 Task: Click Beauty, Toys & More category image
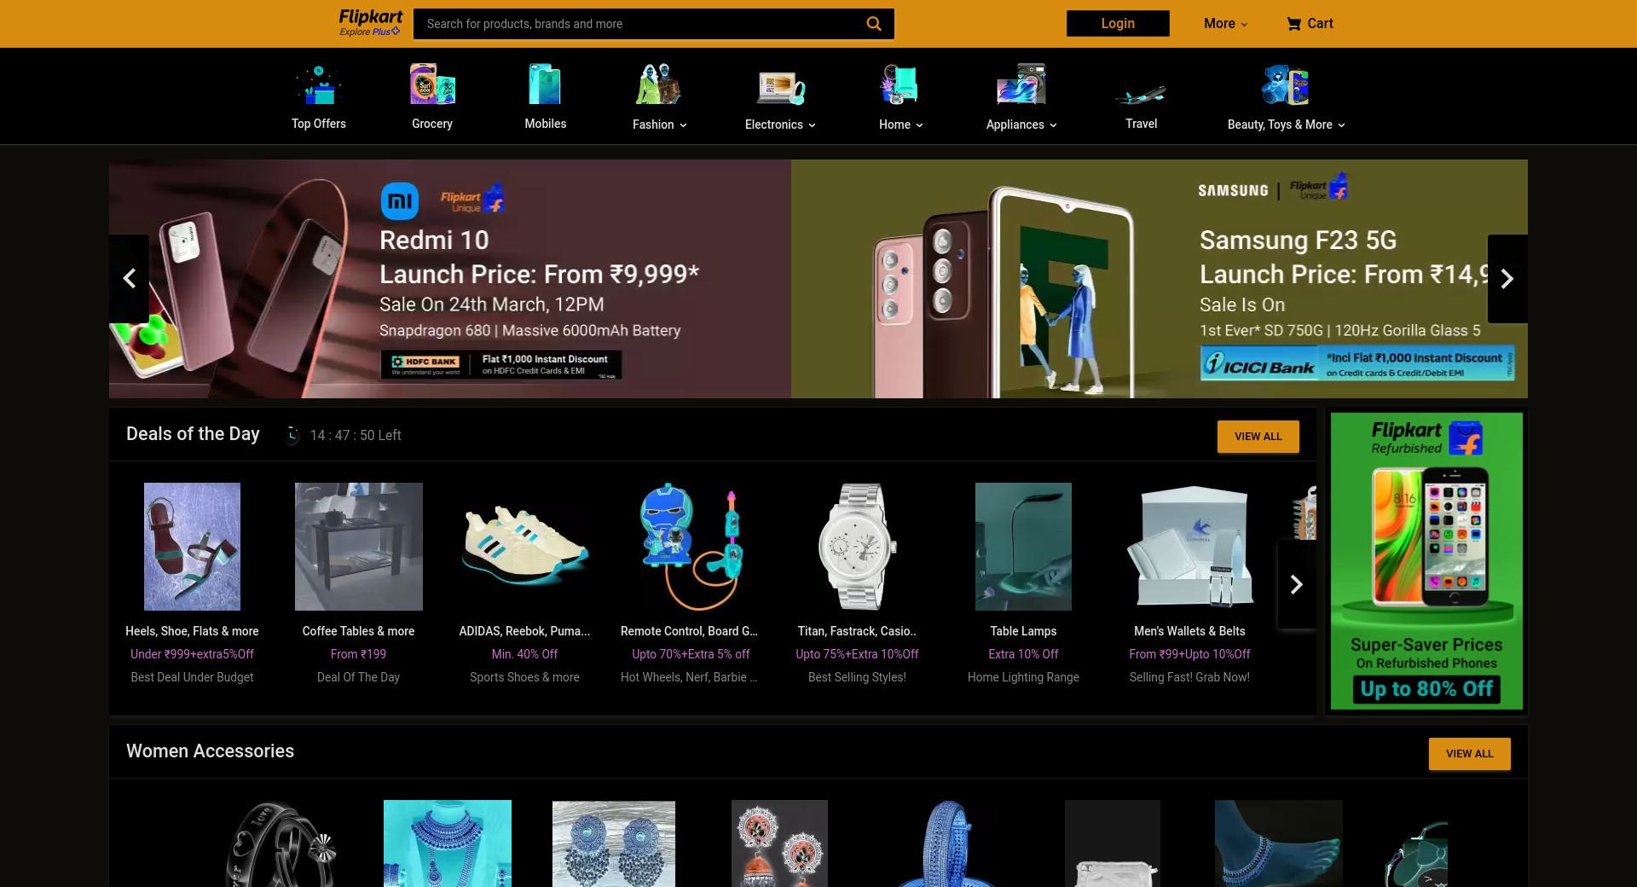click(1286, 85)
